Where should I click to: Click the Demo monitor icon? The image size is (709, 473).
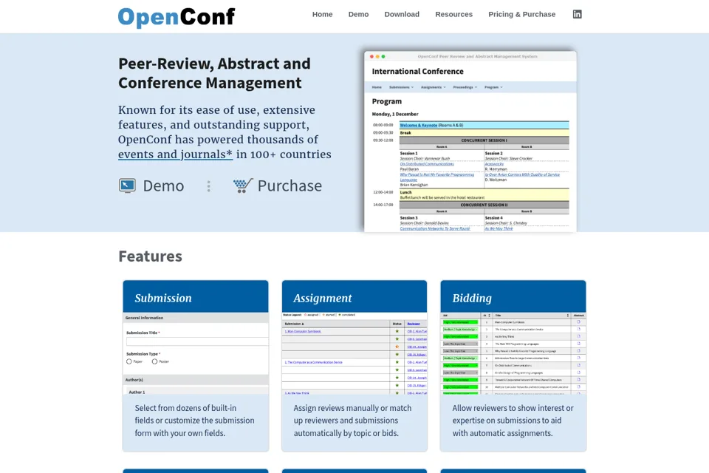pyautogui.click(x=127, y=186)
